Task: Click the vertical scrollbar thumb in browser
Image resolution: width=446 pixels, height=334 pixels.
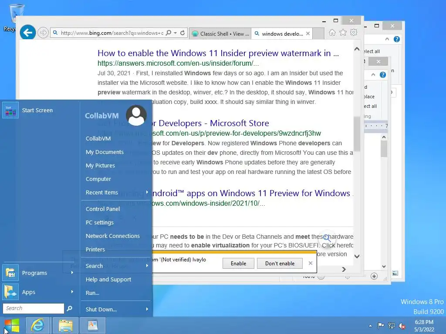Action: 357,134
